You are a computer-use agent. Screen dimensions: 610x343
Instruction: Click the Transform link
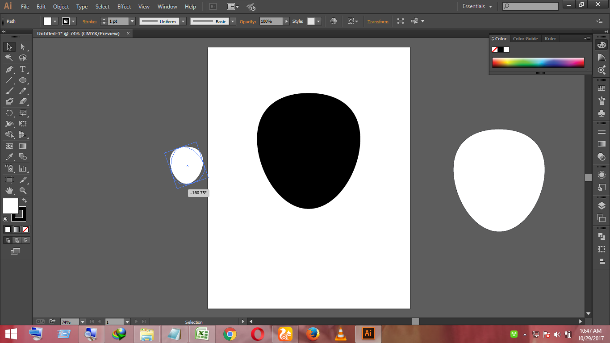tap(378, 21)
